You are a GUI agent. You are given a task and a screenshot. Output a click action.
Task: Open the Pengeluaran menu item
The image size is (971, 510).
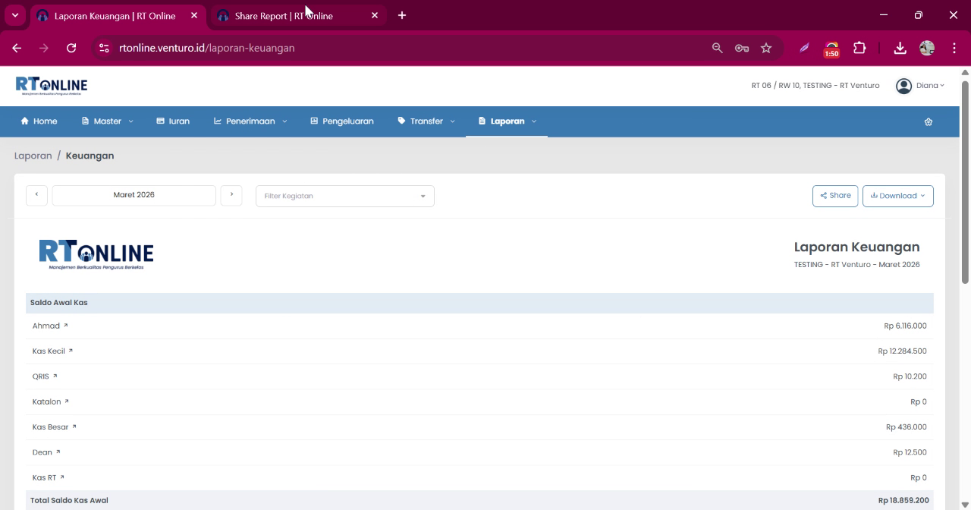[341, 121]
